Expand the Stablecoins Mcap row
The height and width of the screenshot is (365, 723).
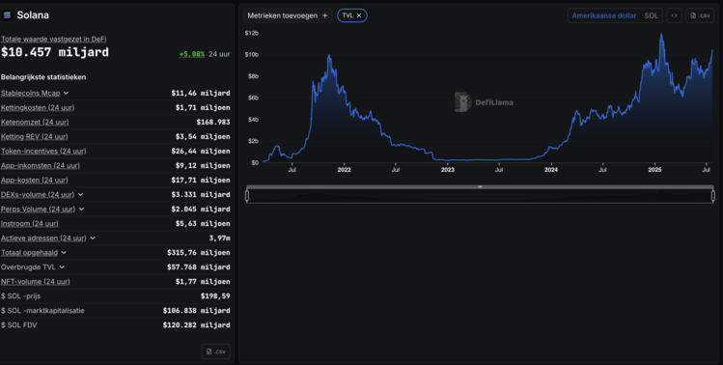tap(66, 94)
